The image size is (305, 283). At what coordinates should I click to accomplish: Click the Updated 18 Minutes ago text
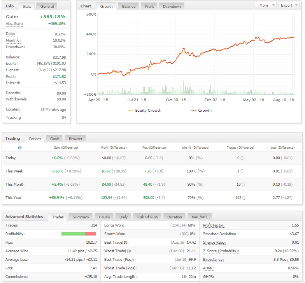[x=53, y=110]
